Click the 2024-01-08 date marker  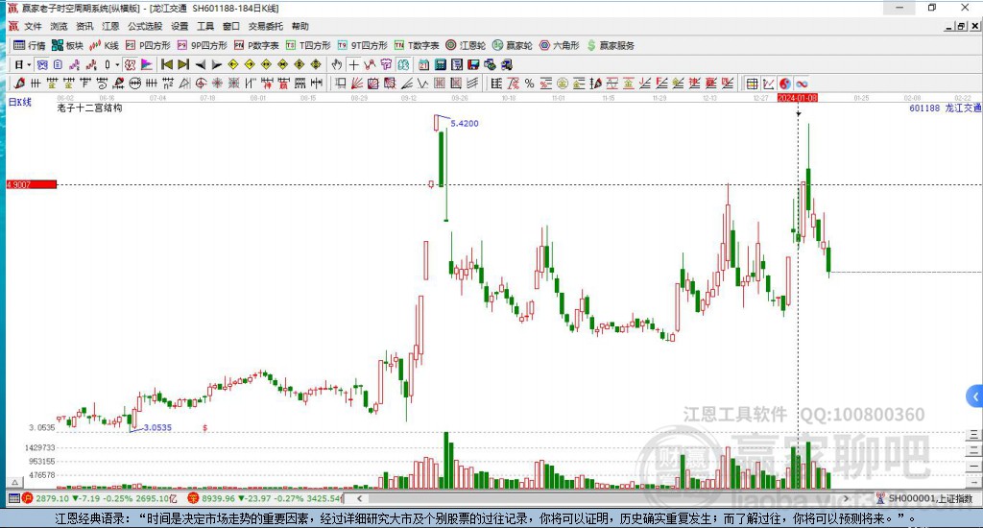798,98
